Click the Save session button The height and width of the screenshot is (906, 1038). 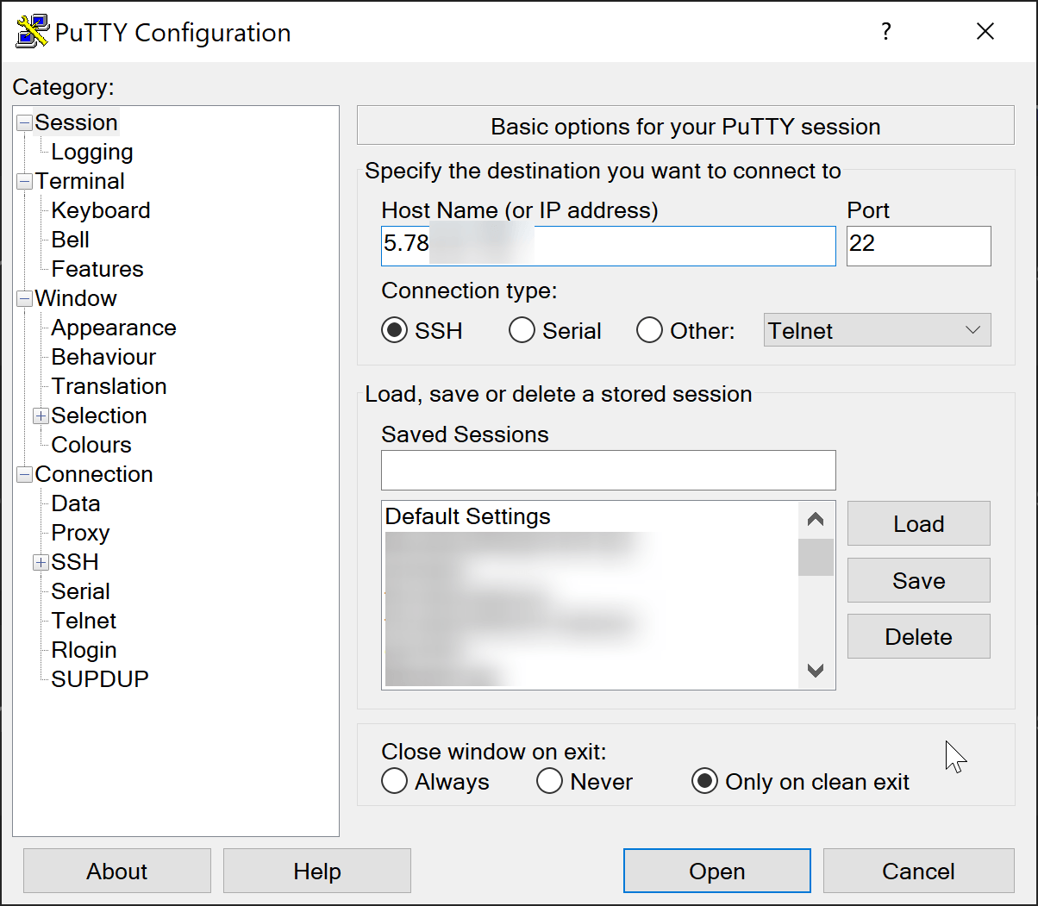(918, 580)
